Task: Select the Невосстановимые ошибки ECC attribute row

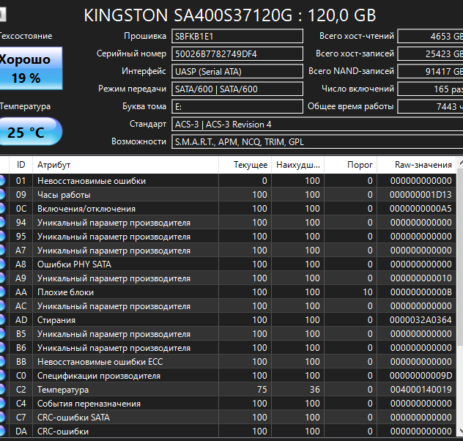Action: 228,362
